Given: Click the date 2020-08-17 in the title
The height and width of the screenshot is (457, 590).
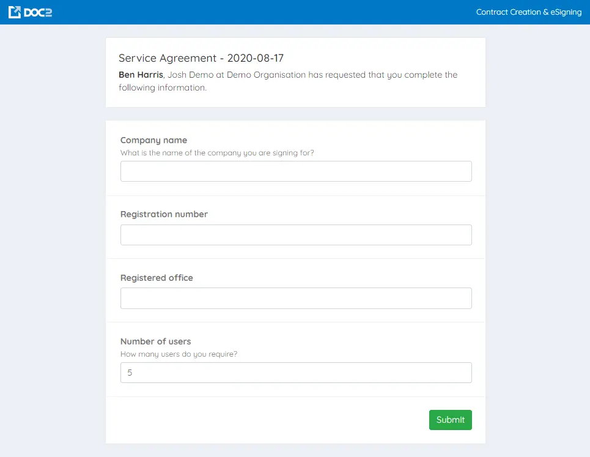Looking at the screenshot, I should [x=255, y=58].
